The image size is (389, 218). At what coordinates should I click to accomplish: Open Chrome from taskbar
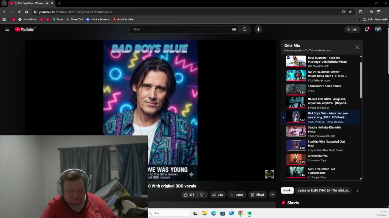pyautogui.click(x=240, y=213)
